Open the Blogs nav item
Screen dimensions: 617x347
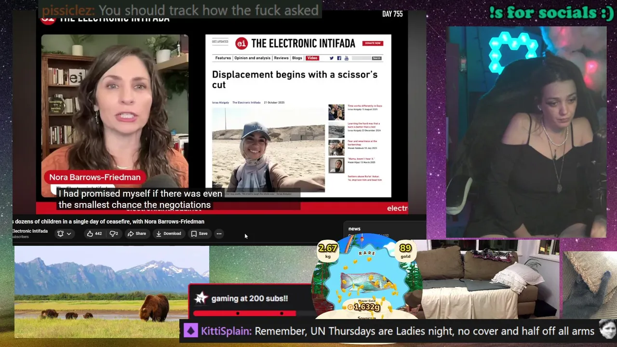coord(297,58)
